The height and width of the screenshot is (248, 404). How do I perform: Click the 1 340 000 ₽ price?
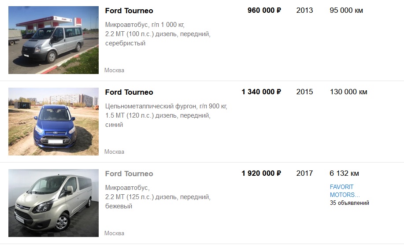pos(261,92)
